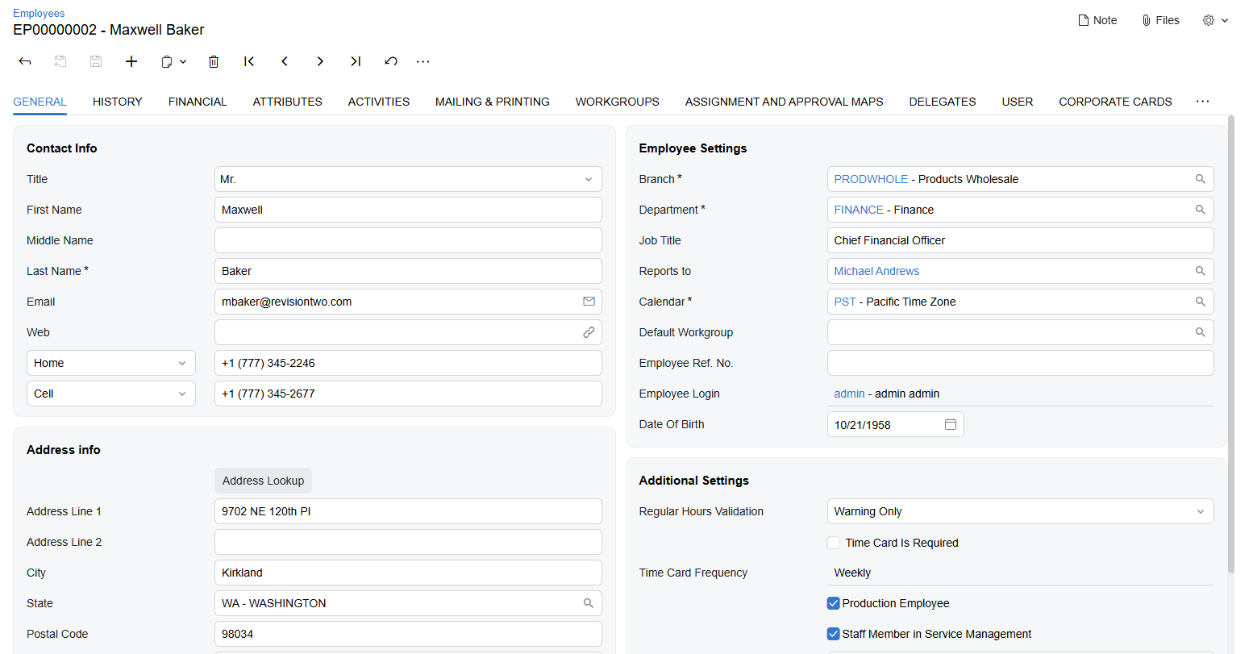Go to the first record with the arrow icon
Viewport: 1253px width, 654px height.
click(x=249, y=61)
